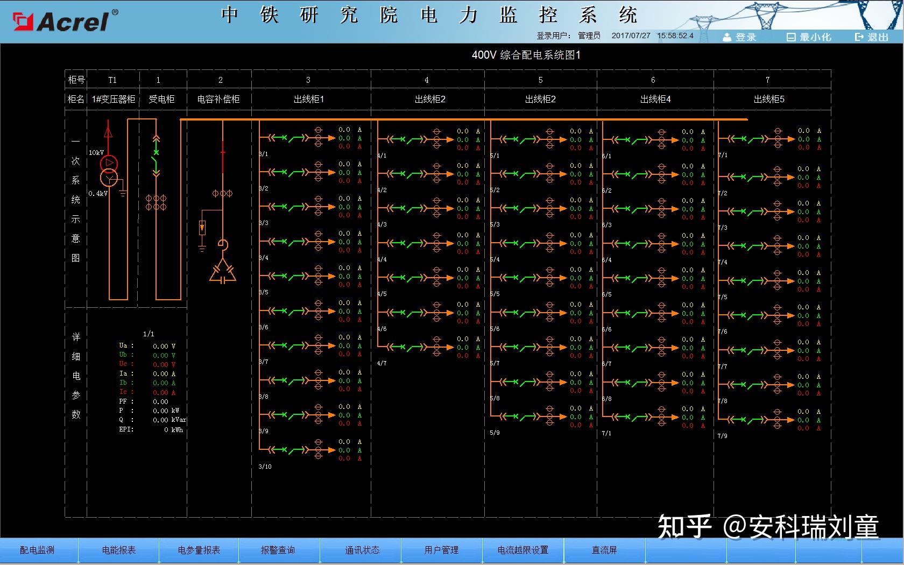Click the meter circle icon on feeder 3/1
904x565 pixels.
click(x=320, y=139)
